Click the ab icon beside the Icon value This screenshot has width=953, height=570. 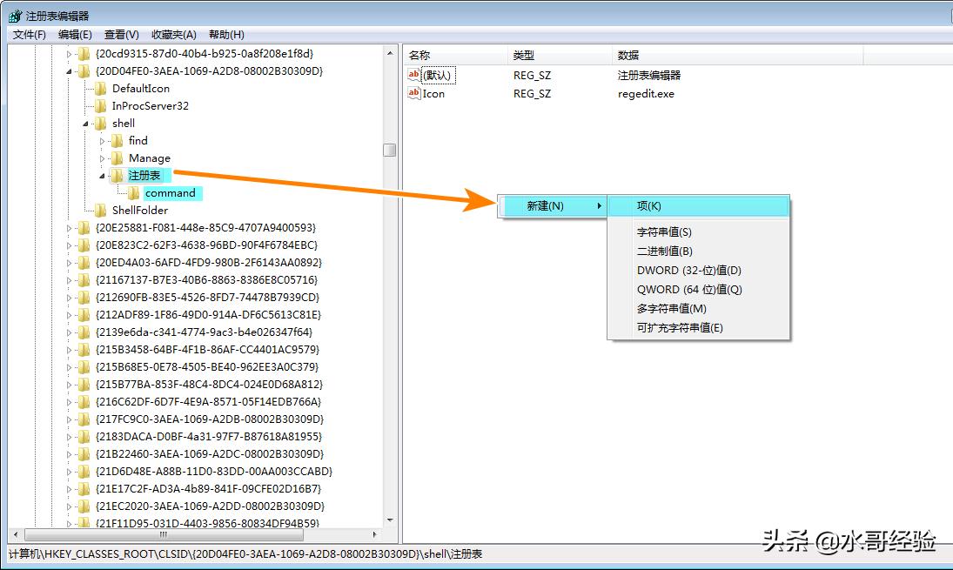[414, 93]
